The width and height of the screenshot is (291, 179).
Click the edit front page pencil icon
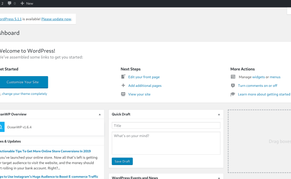click(x=123, y=77)
